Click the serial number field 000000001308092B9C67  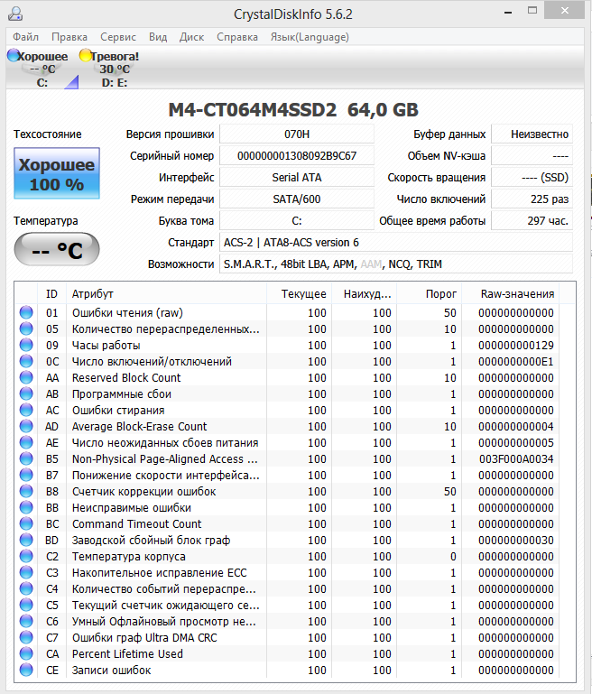297,156
